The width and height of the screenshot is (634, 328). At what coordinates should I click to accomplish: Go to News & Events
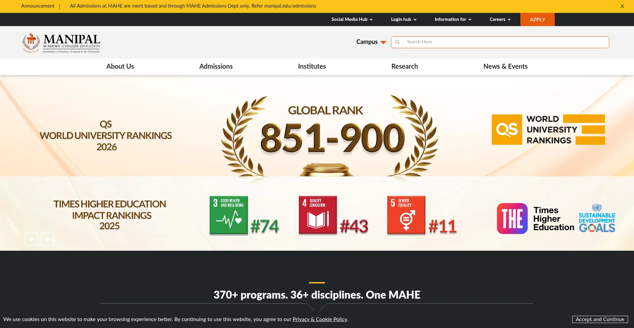[505, 66]
